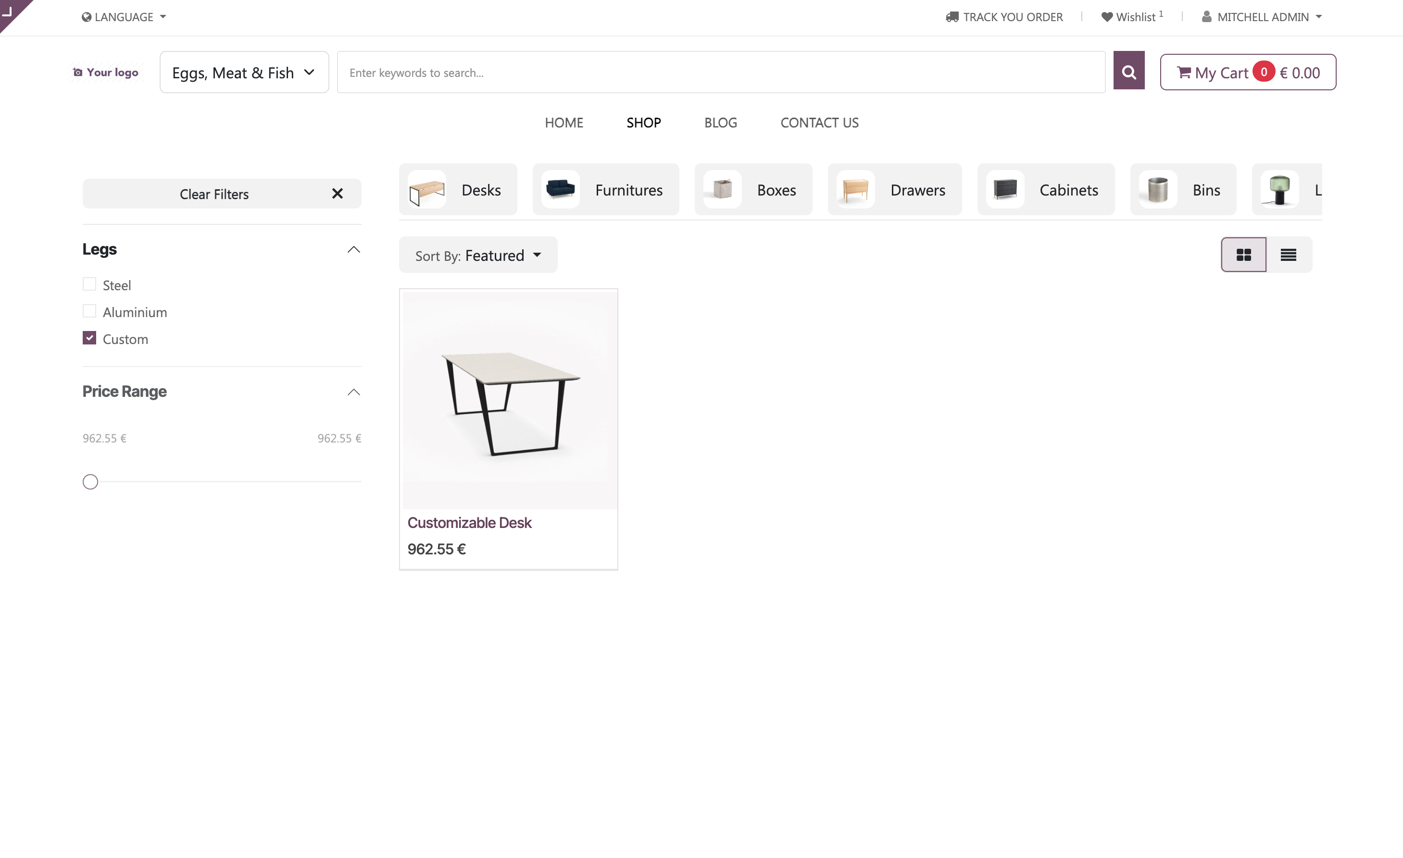
Task: Open the Blog menu item
Action: [x=720, y=123]
